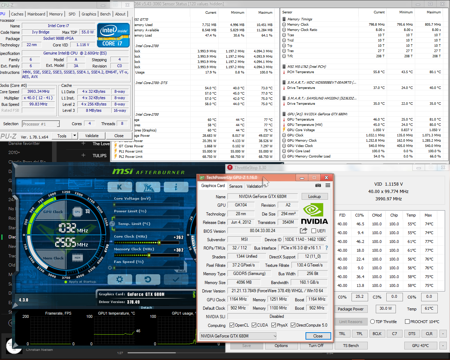This screenshot has height=360, width=450.
Task: Toggle the UEFI checkbox in GPU-Z
Action: (x=314, y=231)
